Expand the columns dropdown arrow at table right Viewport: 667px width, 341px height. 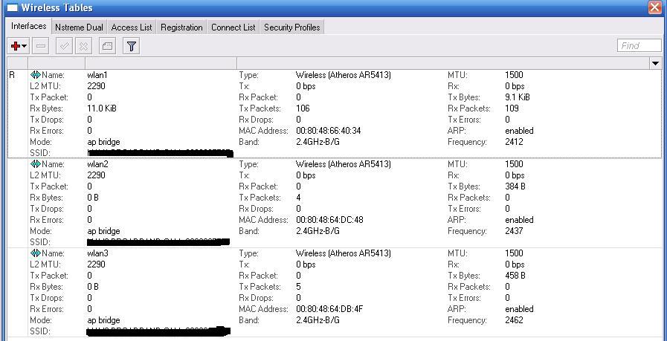click(x=655, y=64)
